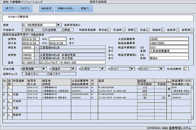Click 検品予備項目1 CD field 0121

point(169,48)
